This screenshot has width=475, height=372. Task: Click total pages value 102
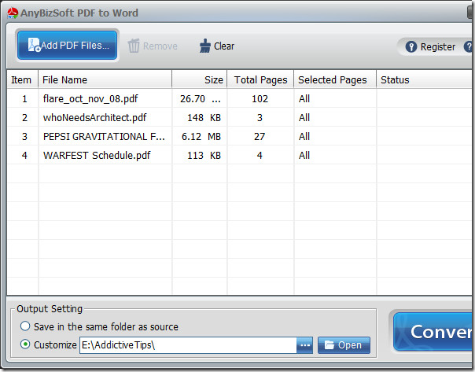(x=260, y=99)
